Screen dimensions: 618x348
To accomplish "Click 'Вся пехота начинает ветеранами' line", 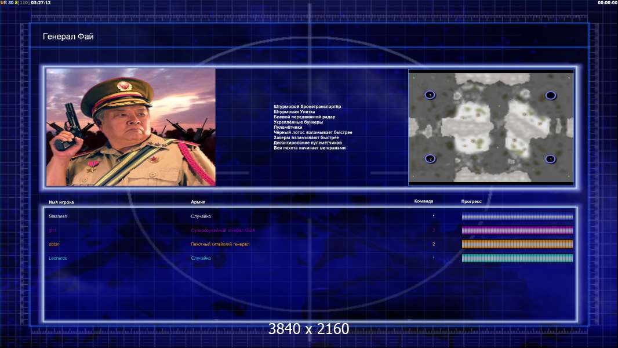I will (310, 148).
